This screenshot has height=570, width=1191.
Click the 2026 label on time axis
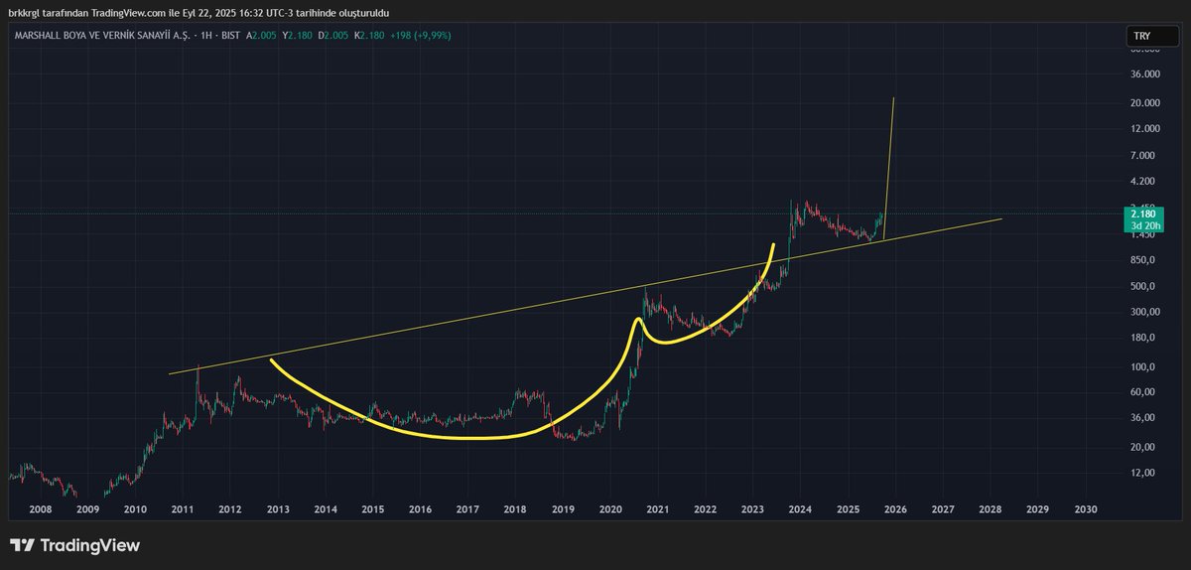895,508
